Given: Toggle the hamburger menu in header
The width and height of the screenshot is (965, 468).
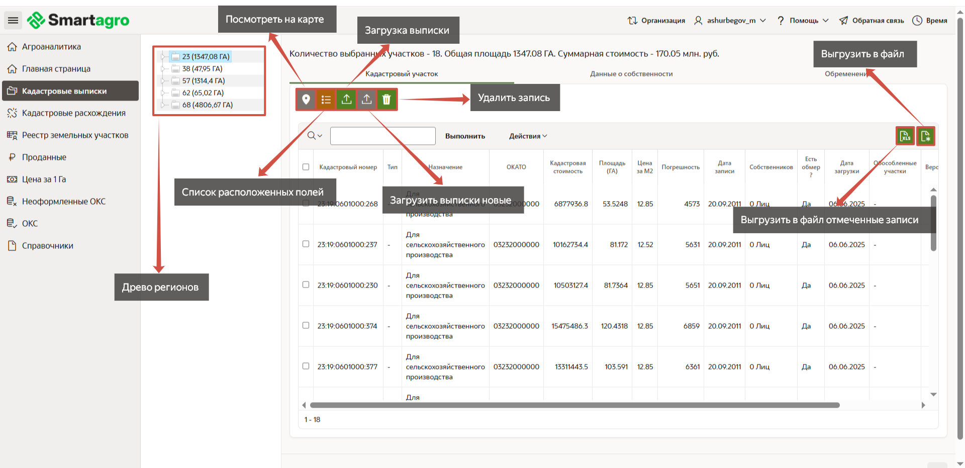Looking at the screenshot, I should 13,21.
